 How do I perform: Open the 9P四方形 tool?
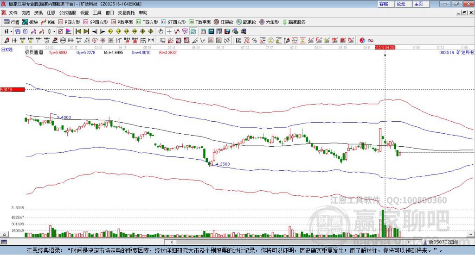[x=96, y=22]
